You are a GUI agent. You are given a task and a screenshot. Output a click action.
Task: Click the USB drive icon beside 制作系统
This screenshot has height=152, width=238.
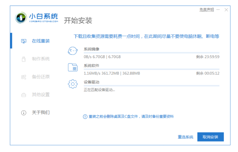point(23,59)
